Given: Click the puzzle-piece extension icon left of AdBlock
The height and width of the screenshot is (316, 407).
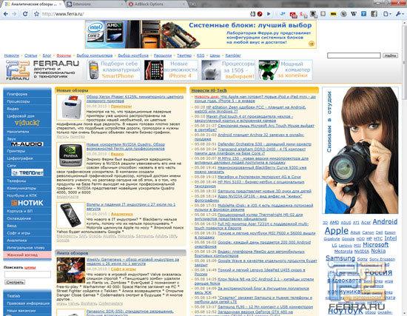Looking at the screenshot, I should pos(252,14).
